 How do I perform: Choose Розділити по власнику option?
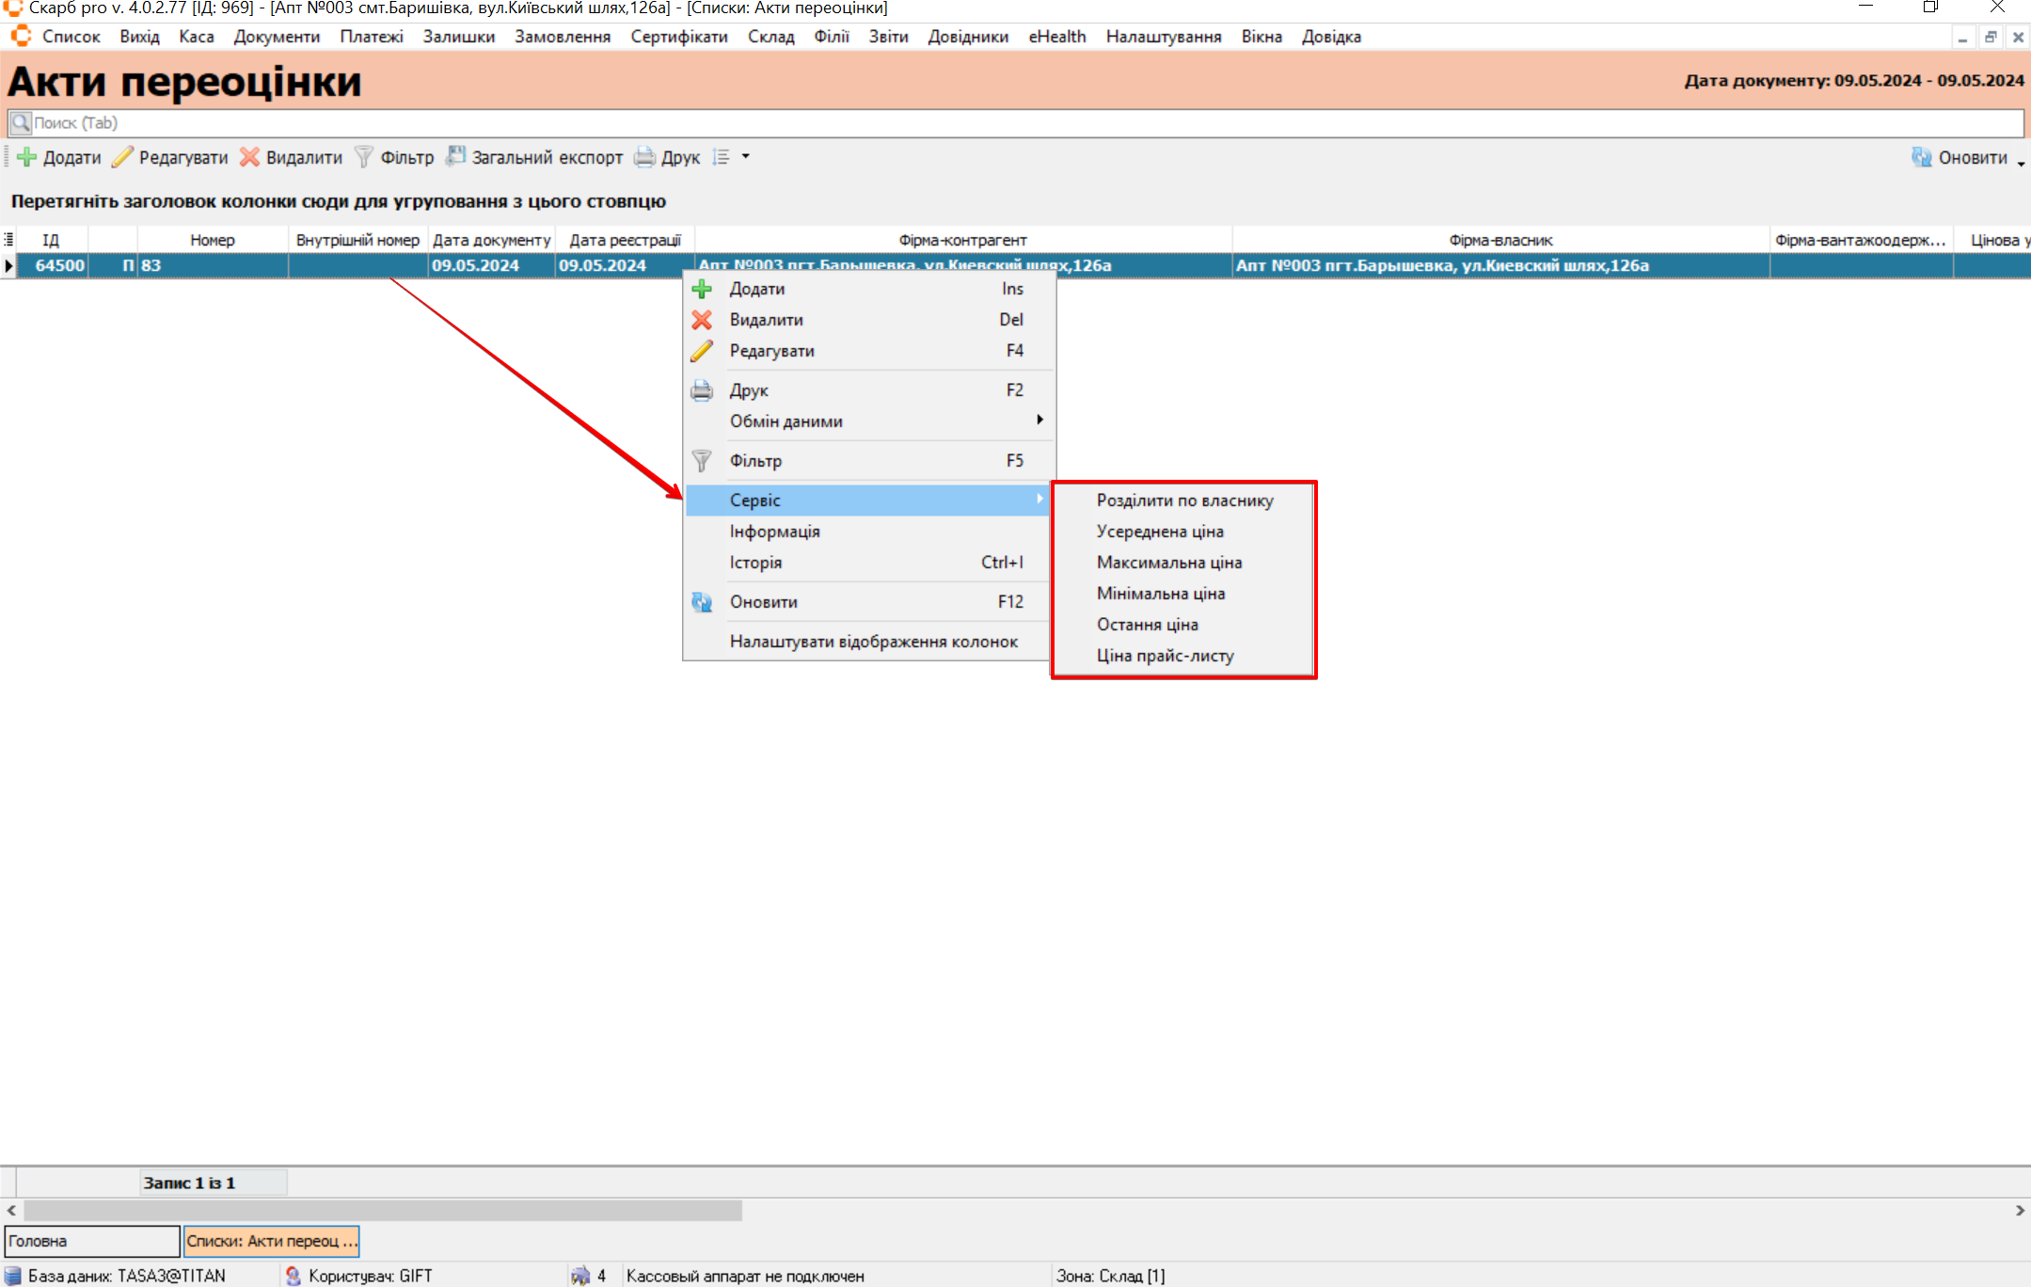(1183, 500)
